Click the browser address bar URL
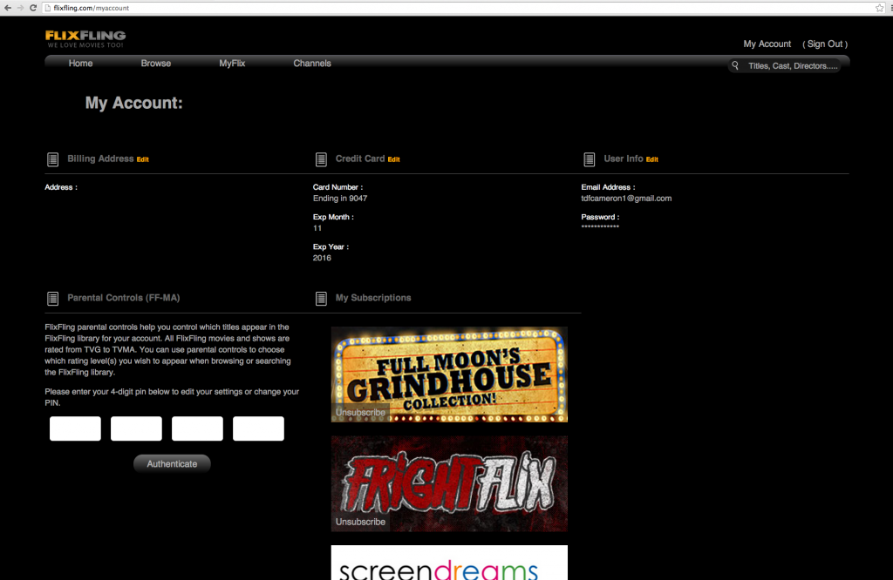This screenshot has width=893, height=580. (x=91, y=8)
